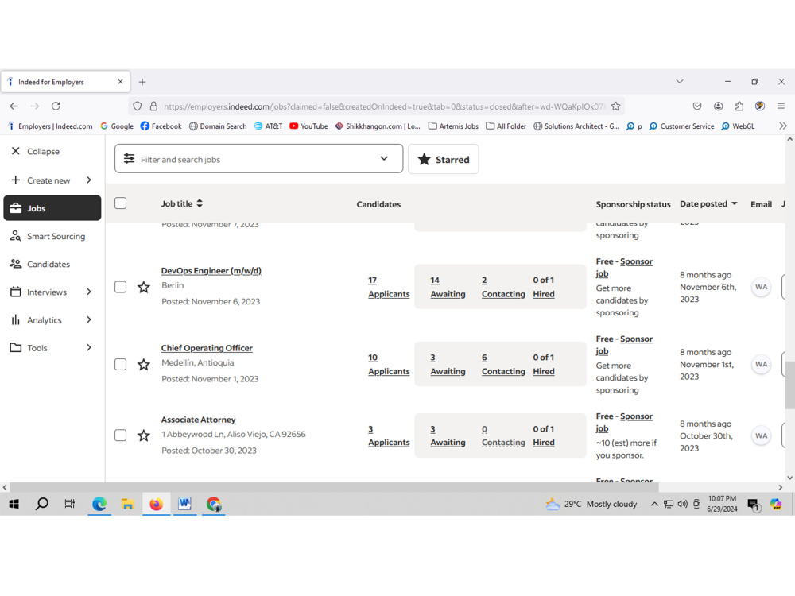Viewport: 795px width, 596px height.
Task: Sort by the Job title column
Action: pos(182,203)
